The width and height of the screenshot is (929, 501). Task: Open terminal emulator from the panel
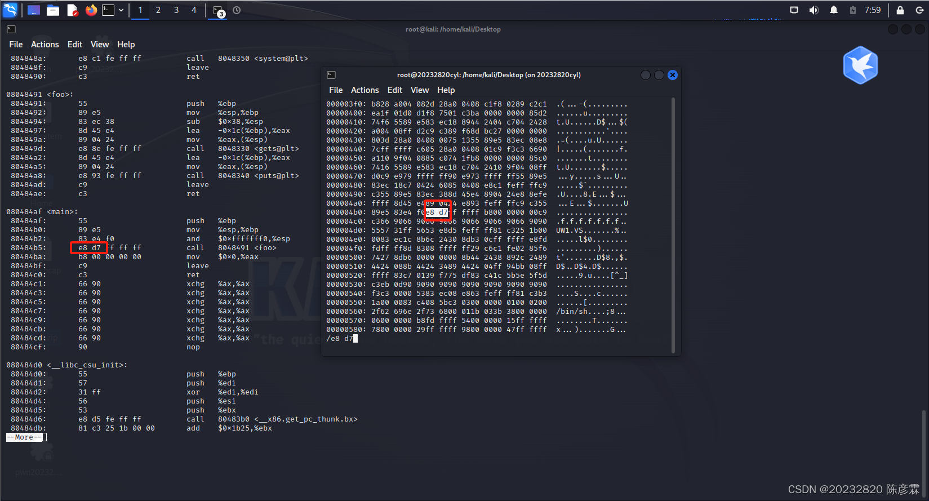[x=108, y=10]
